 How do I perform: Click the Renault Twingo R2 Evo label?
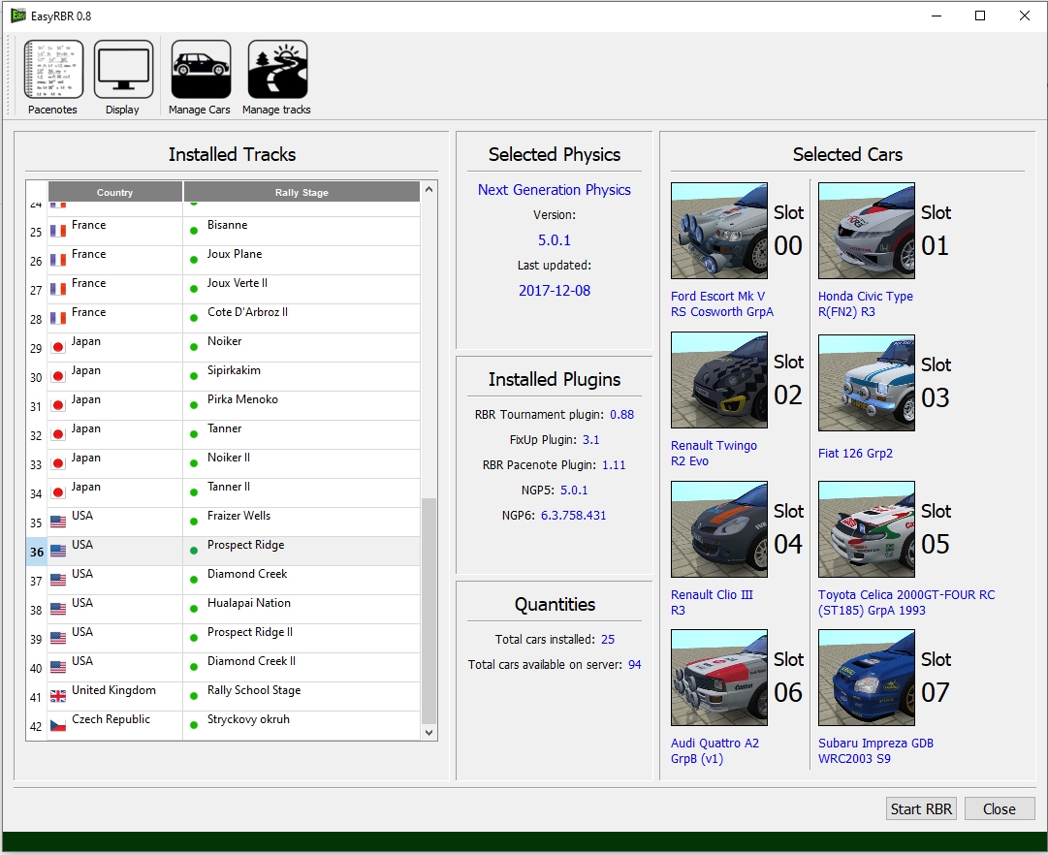click(x=714, y=454)
